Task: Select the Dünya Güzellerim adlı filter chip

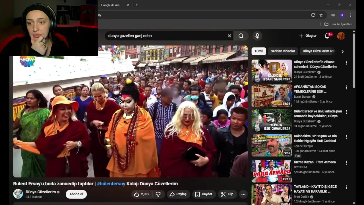Action: pyautogui.click(x=318, y=51)
